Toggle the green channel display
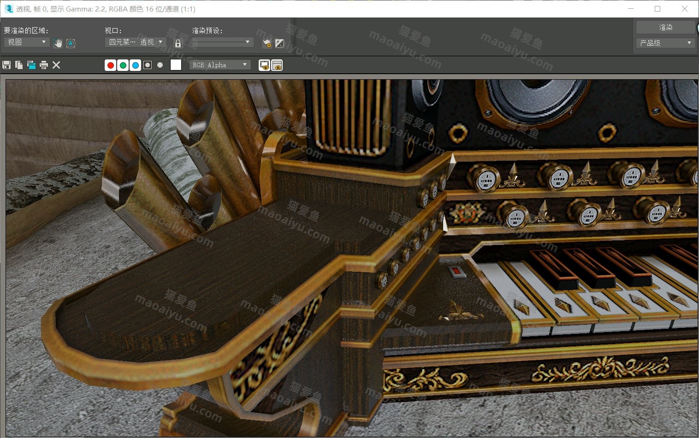Screen dimensions: 699x438 [123, 65]
